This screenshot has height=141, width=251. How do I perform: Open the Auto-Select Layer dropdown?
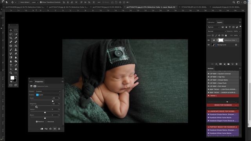35,2
